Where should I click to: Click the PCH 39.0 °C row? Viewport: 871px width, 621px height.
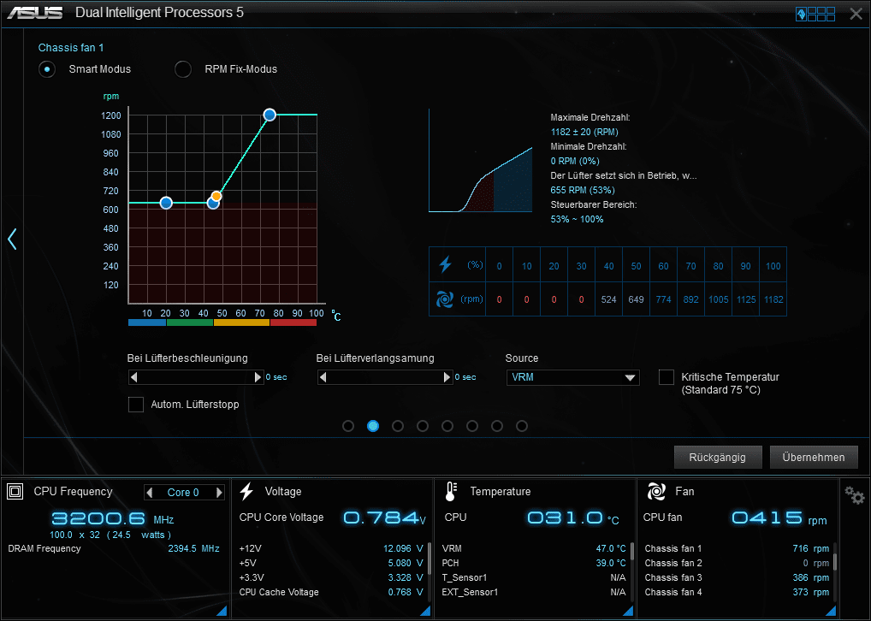point(534,563)
